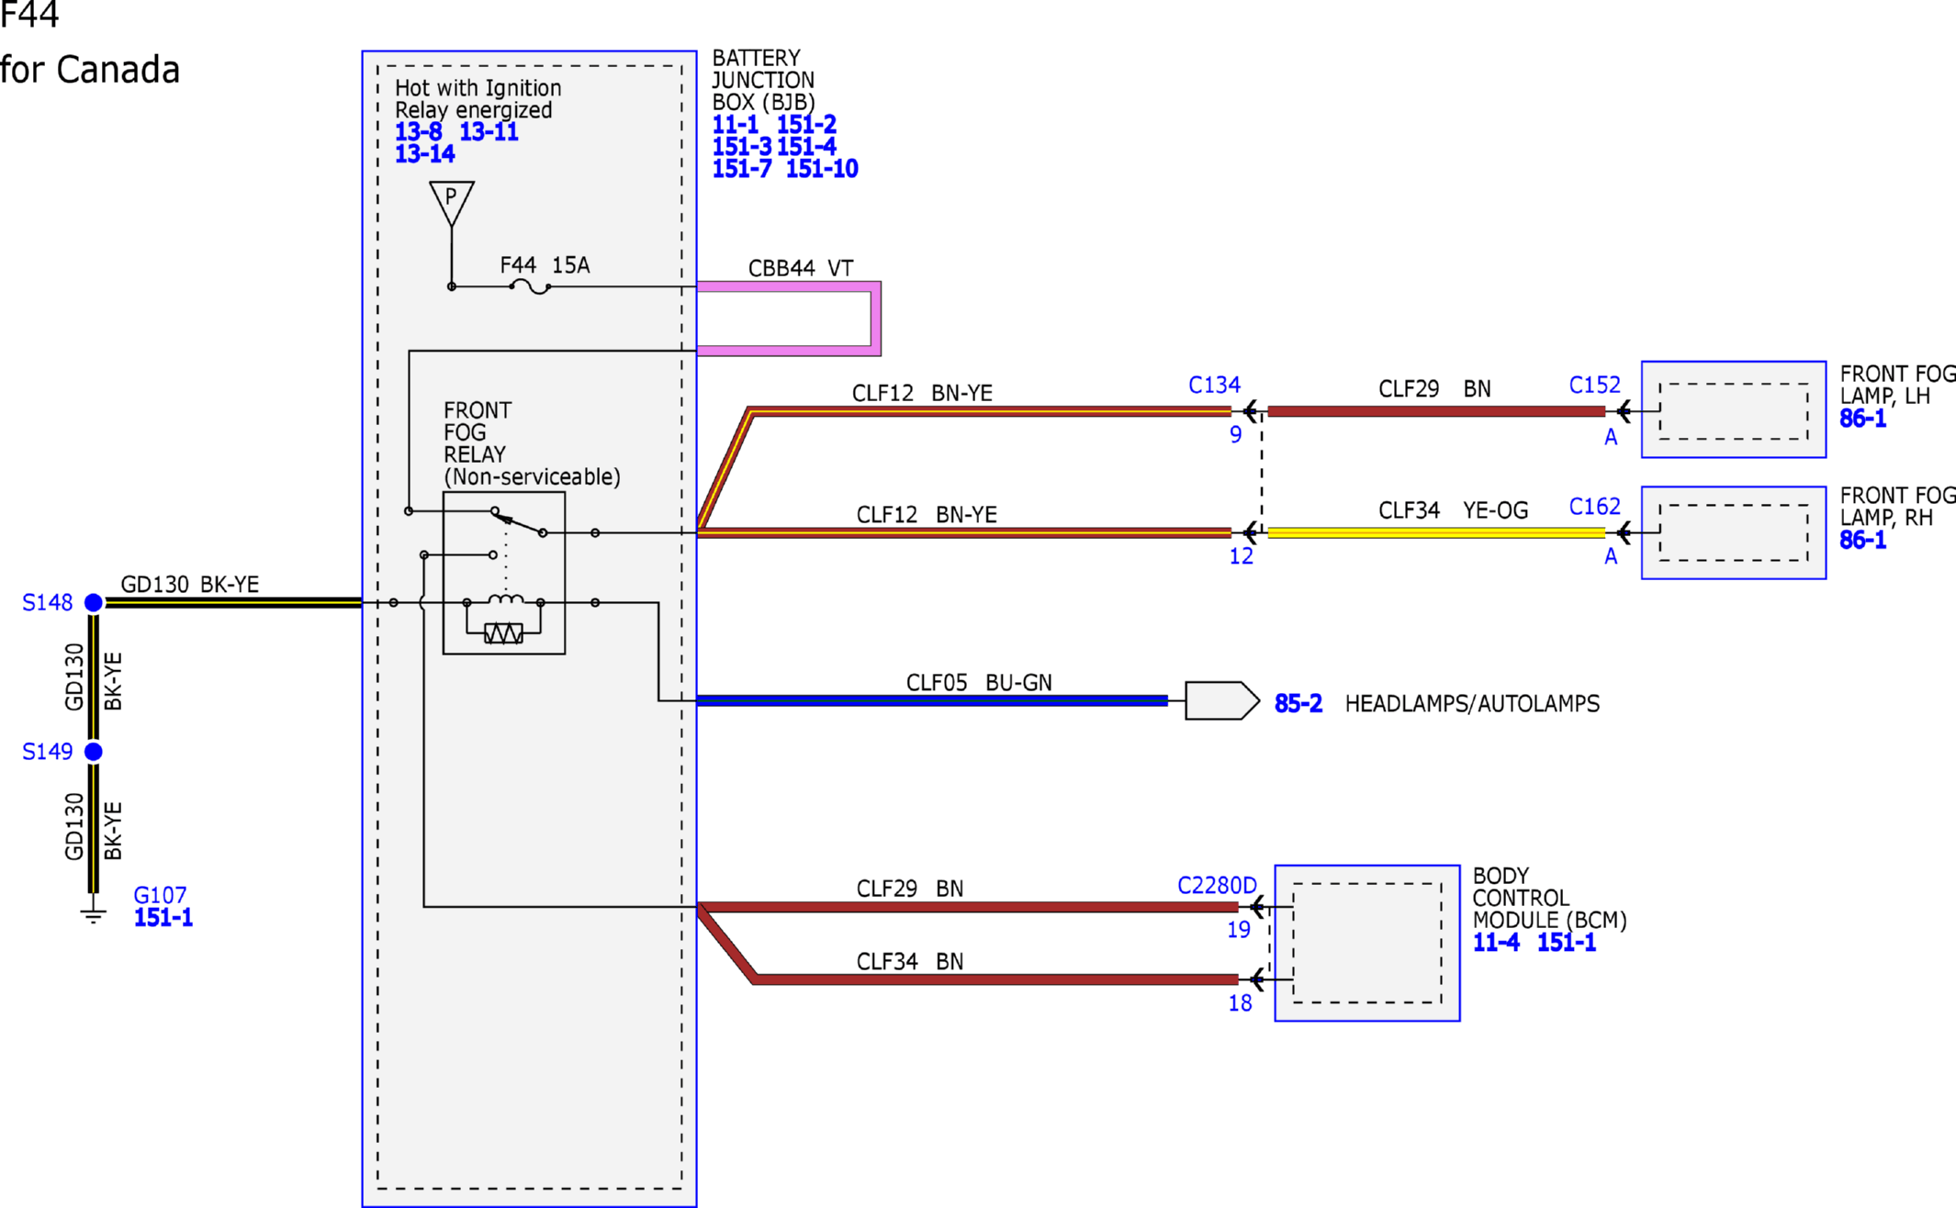This screenshot has height=1208, width=1956.
Task: Select the Body Control Module box
Action: [x=1367, y=943]
